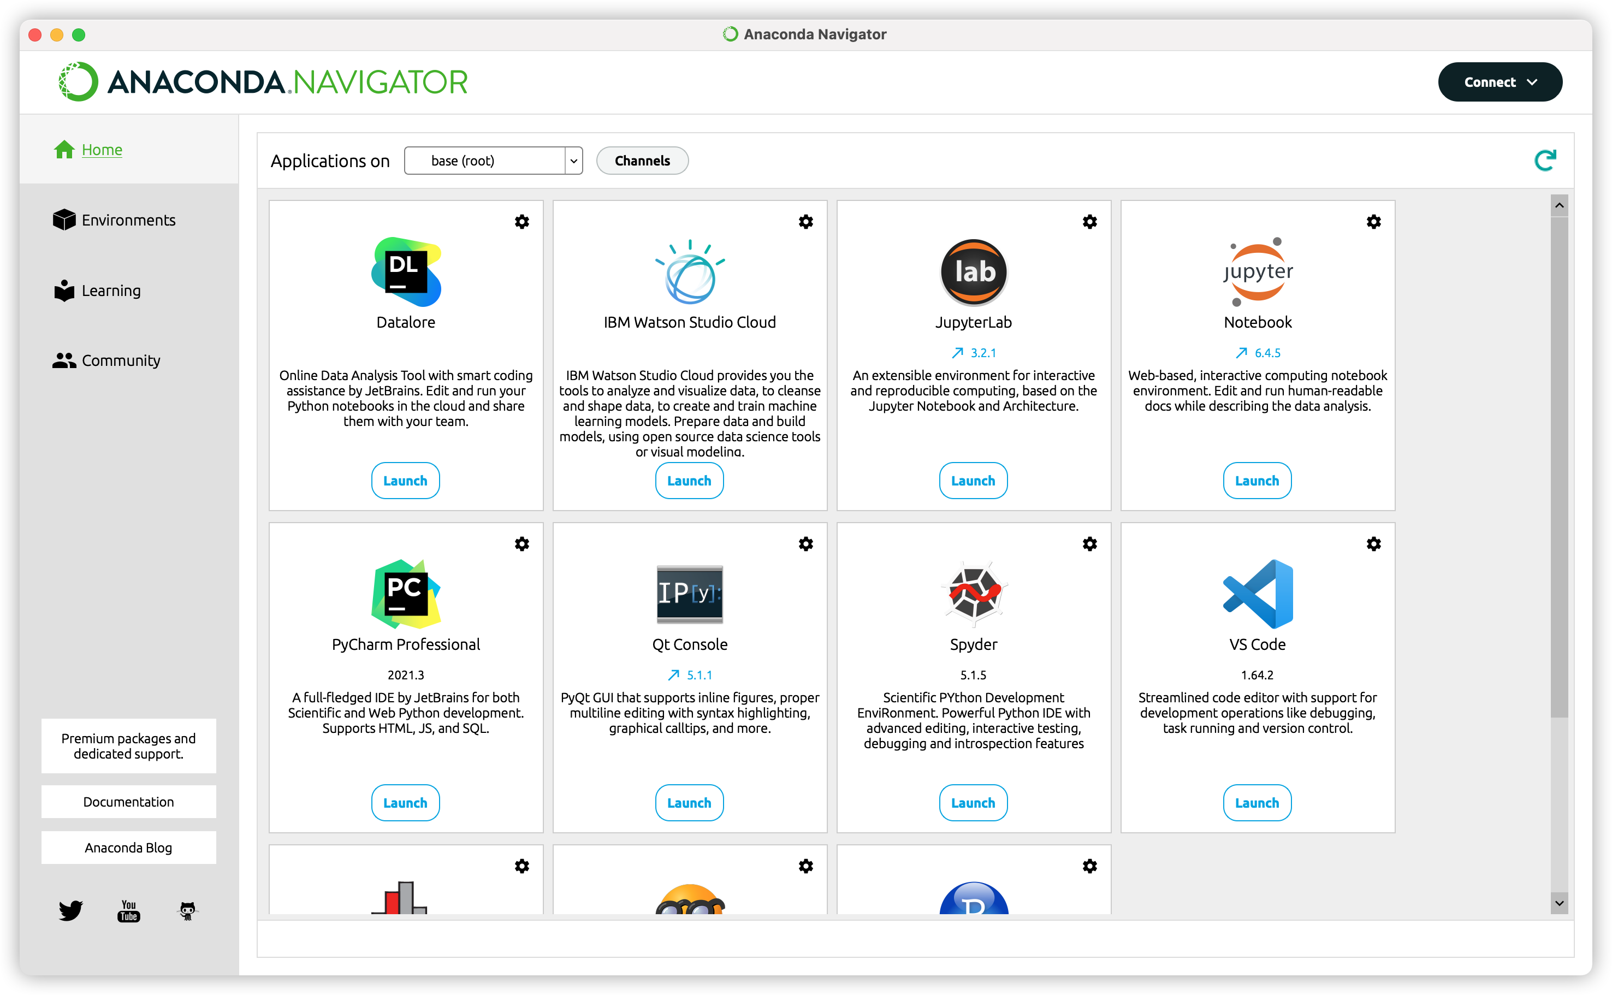
Task: Go to the Community sidebar tab
Action: pos(120,360)
